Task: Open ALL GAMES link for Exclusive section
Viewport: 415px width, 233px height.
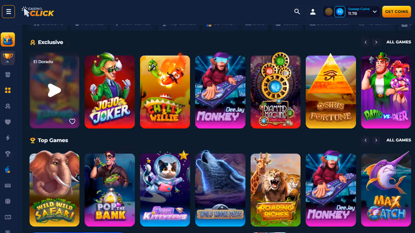Action: [x=399, y=42]
